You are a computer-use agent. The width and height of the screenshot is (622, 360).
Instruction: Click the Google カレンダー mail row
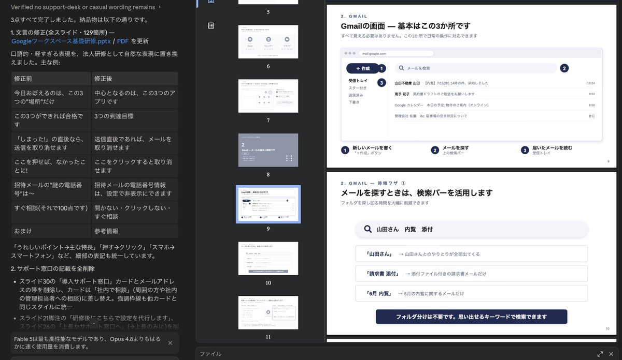(494, 105)
